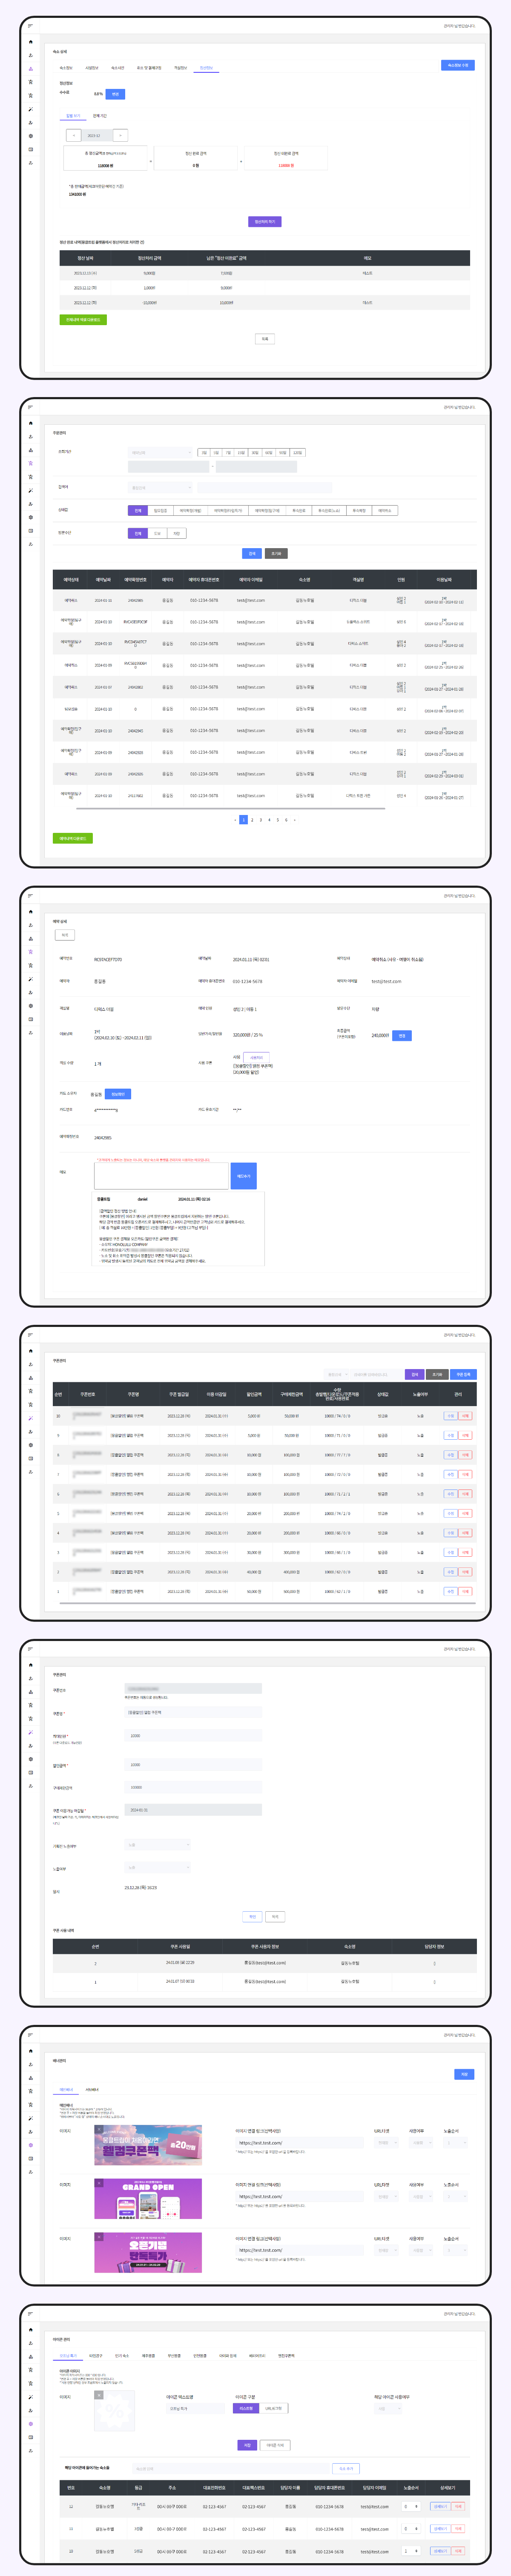Click the coupon name input on the coupon edit form
Image resolution: width=511 pixels, height=2576 pixels.
pos(193,1713)
